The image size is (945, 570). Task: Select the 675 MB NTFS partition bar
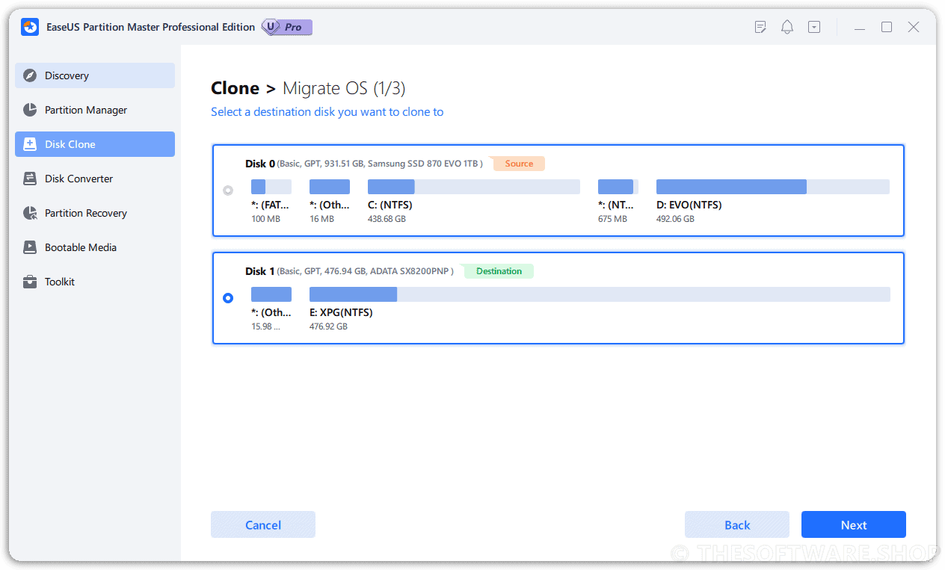618,187
